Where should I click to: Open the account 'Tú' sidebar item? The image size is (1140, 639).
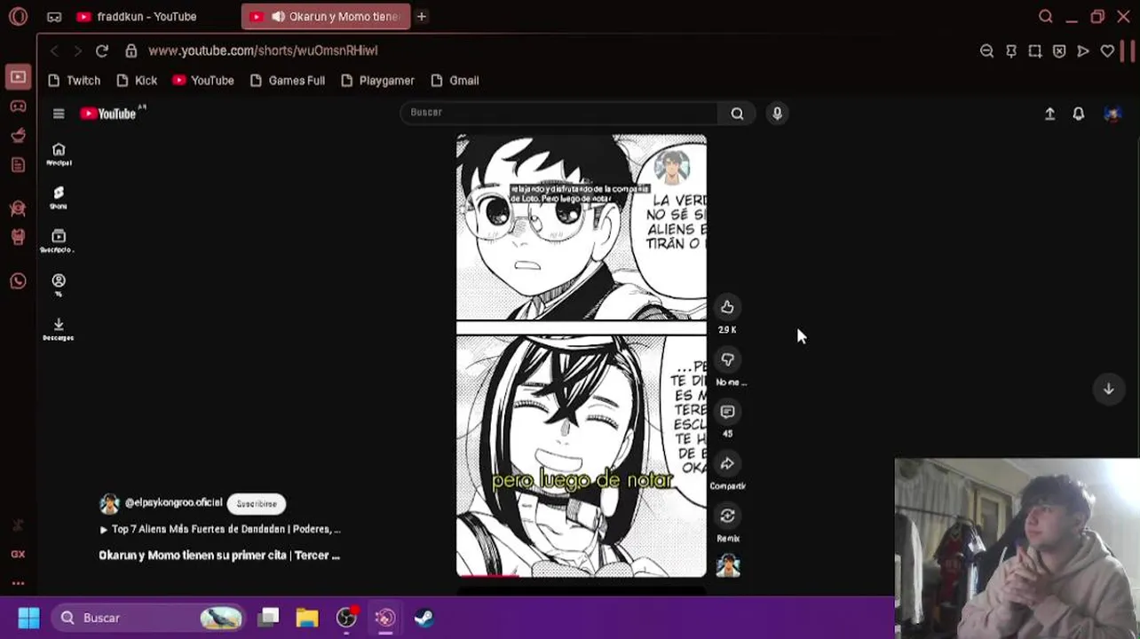tap(59, 285)
